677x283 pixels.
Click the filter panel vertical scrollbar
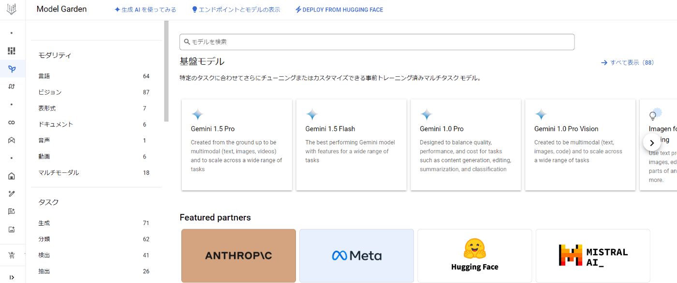pos(166,71)
